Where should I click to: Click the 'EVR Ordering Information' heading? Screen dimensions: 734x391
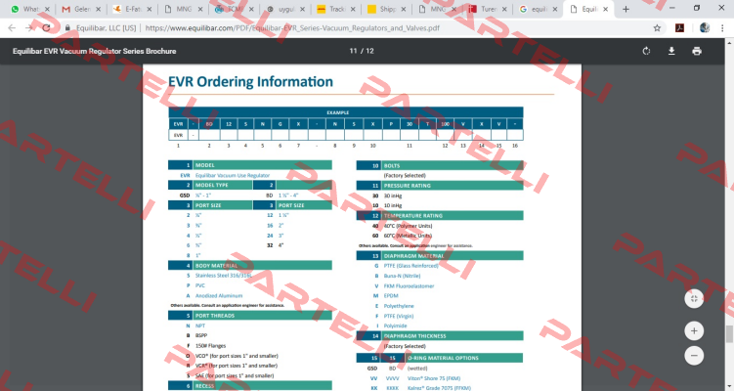tap(250, 82)
